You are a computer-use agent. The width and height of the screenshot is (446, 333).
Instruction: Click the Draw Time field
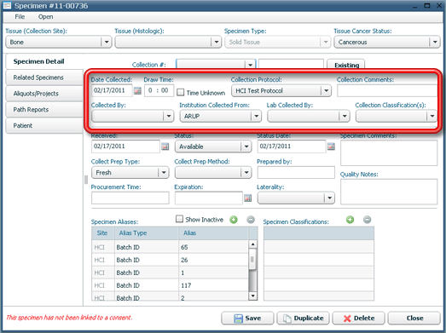(159, 90)
